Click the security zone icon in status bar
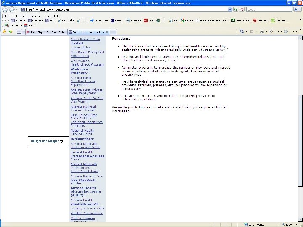 click(246, 224)
